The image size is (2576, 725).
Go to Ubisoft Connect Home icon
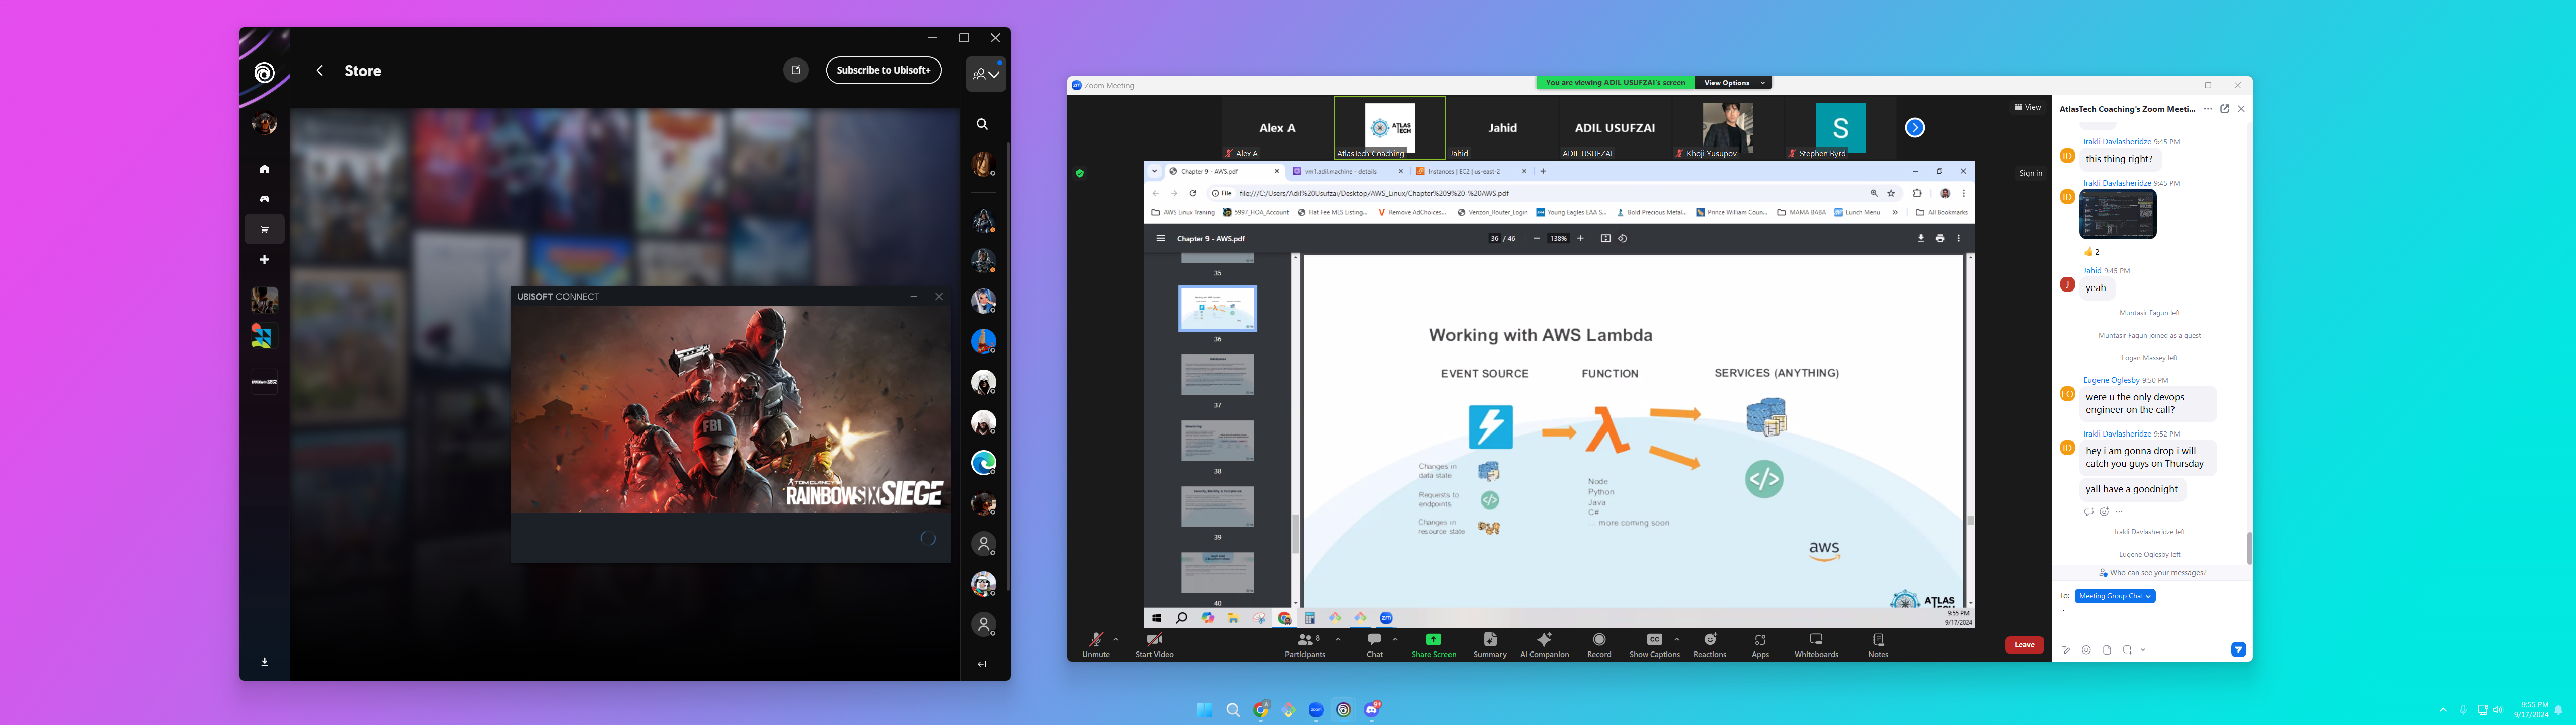[x=264, y=169]
